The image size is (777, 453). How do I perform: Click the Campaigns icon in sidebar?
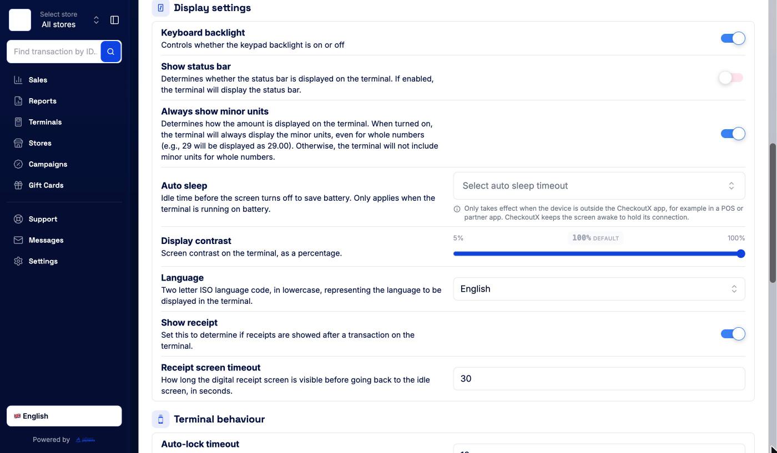[18, 164]
